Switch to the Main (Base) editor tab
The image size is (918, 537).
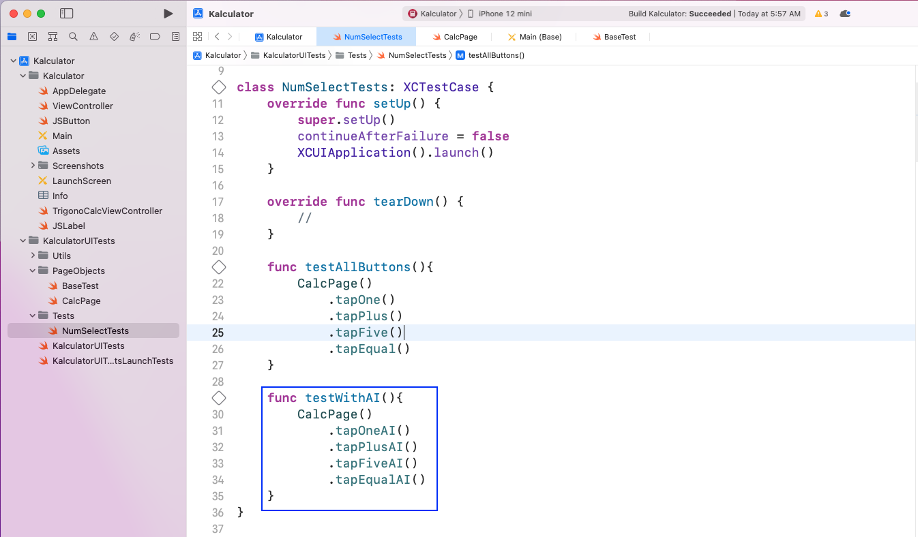[x=535, y=37]
